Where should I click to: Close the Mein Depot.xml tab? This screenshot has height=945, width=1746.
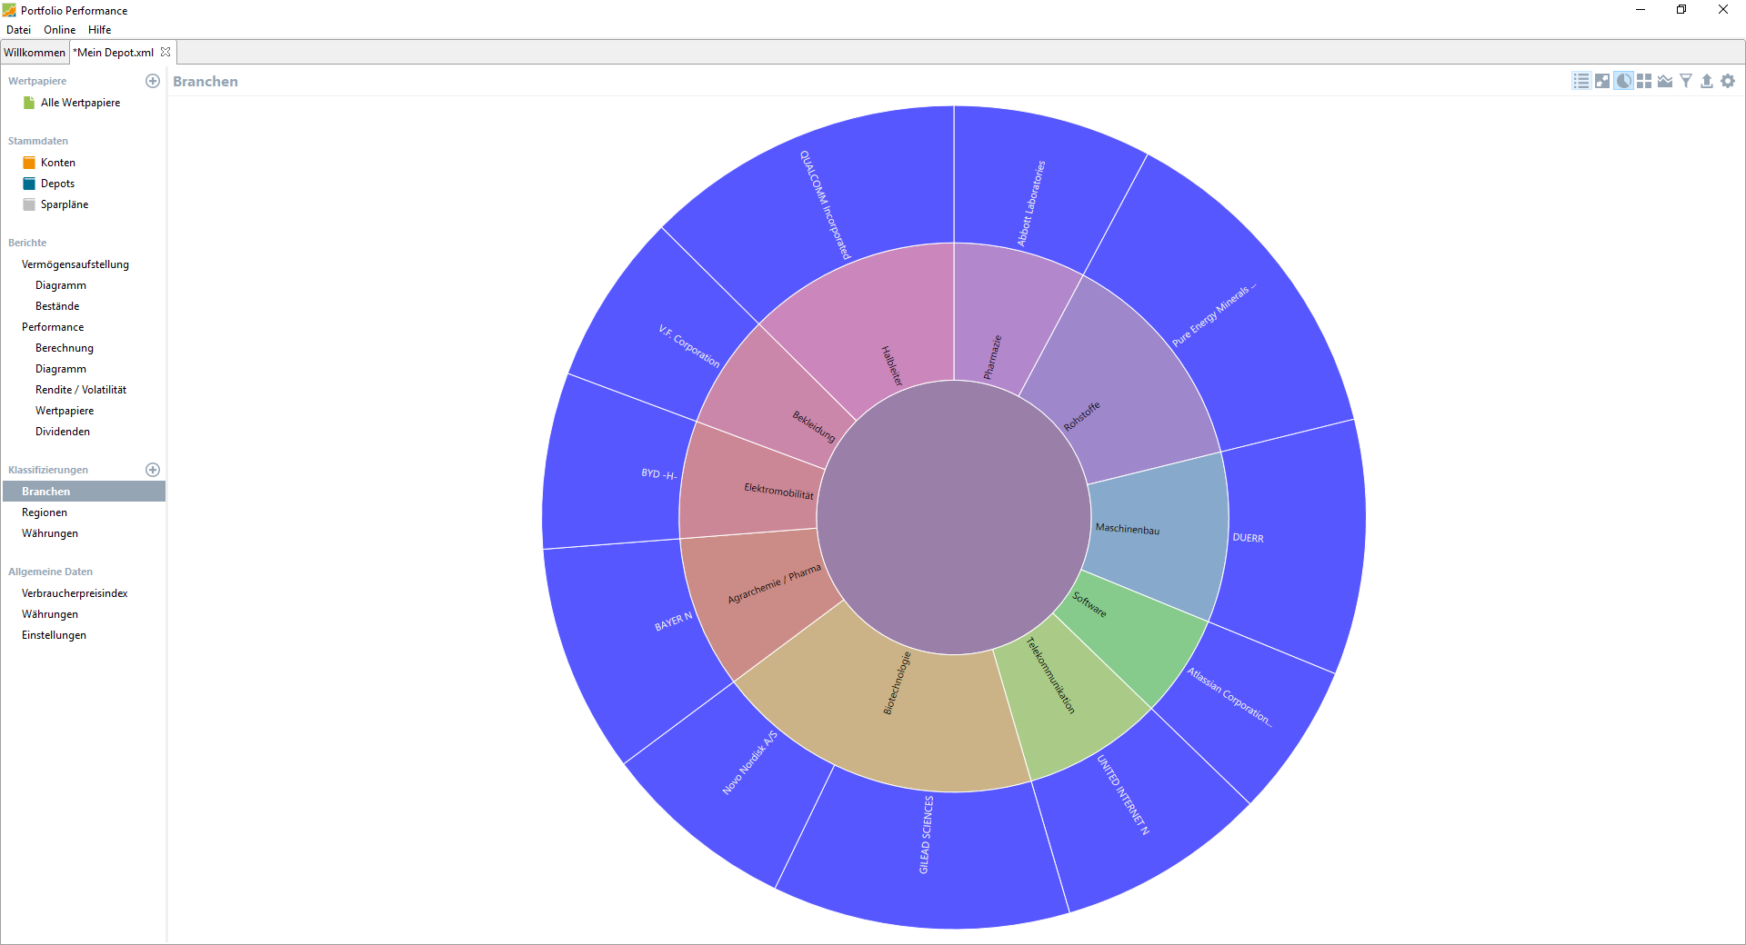[166, 52]
